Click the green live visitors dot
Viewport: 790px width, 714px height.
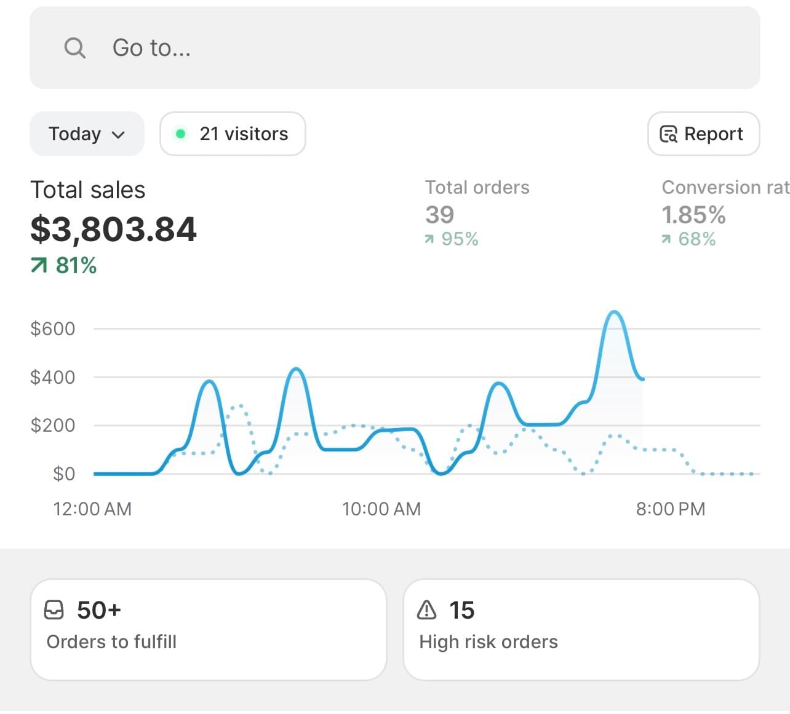coord(180,134)
